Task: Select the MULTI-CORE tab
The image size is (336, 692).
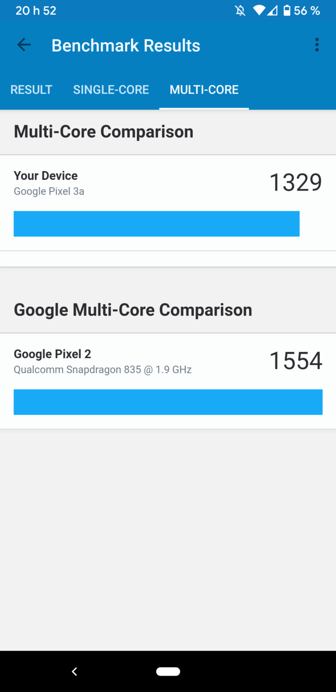Action: tap(204, 90)
